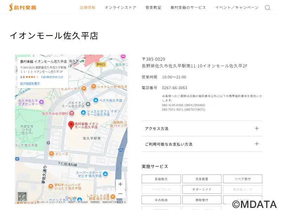The image size is (281, 210).
Task: Click the JTB イオンモール佐久平店 grey marker
Action: coord(88,104)
